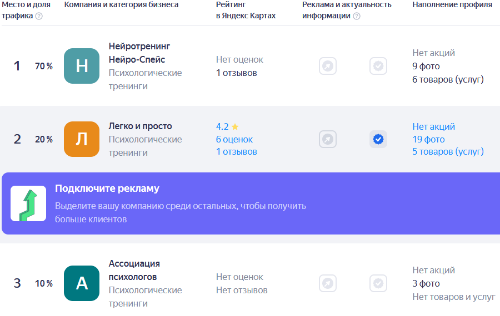Open the '19 фото' link
This screenshot has height=316, width=500.
[x=428, y=139]
